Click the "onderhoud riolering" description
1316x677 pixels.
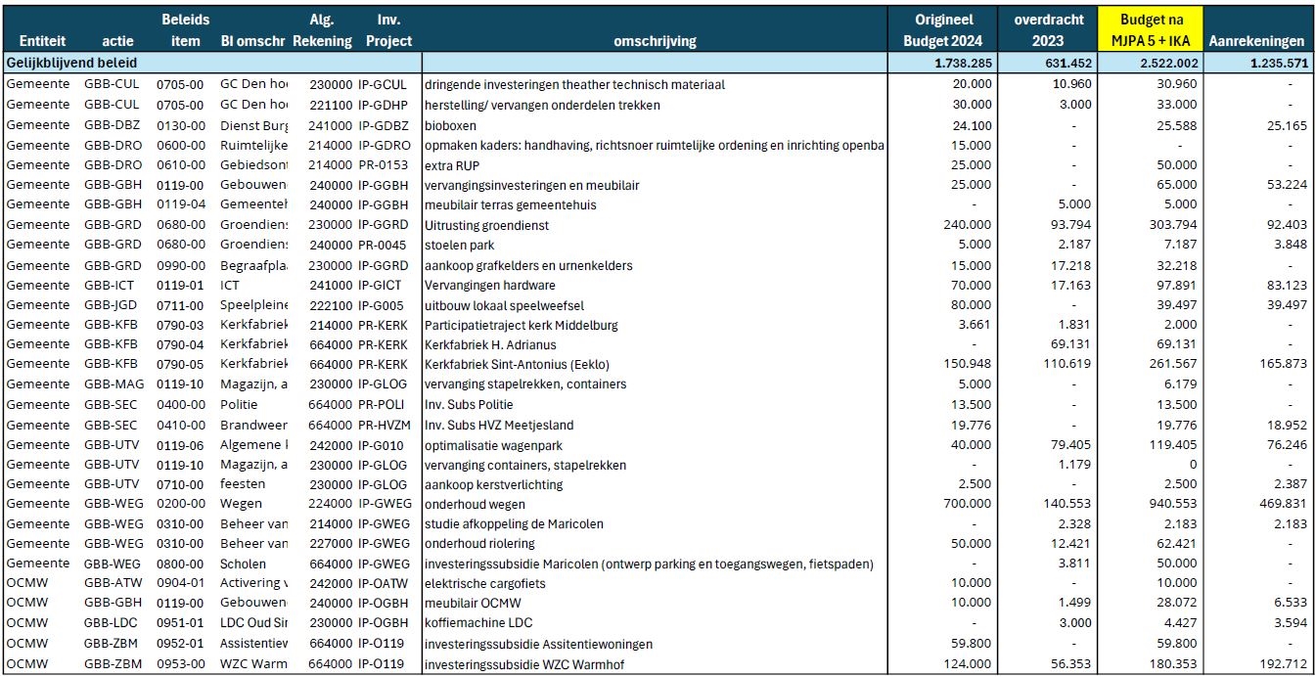click(x=479, y=544)
